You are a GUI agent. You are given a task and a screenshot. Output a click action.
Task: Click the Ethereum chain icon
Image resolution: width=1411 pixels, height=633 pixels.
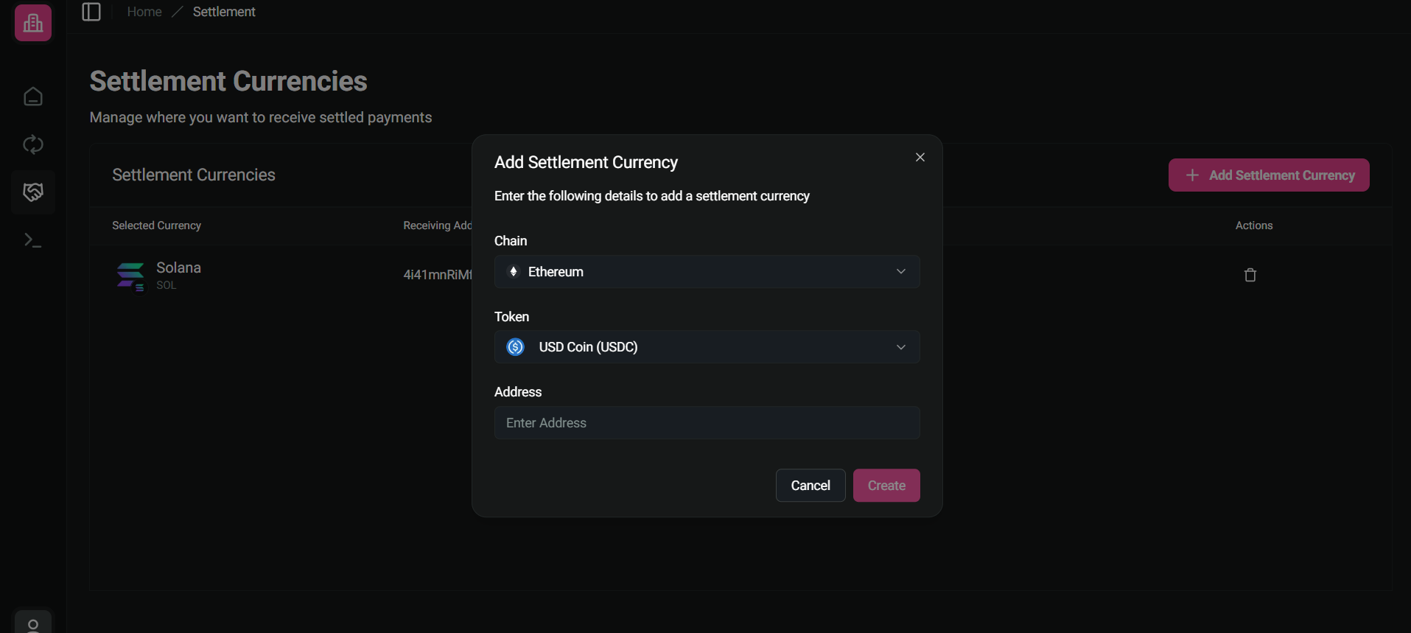(514, 272)
